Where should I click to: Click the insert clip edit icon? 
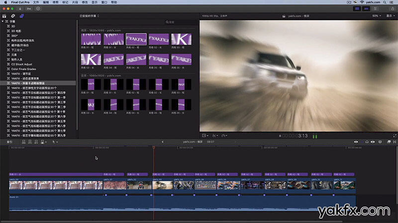[x=30, y=142]
